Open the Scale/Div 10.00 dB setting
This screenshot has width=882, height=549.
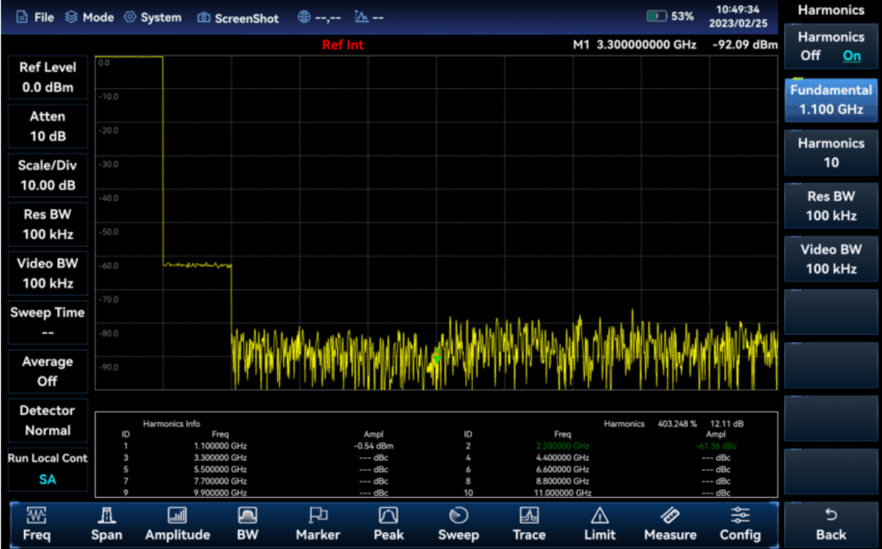point(48,175)
